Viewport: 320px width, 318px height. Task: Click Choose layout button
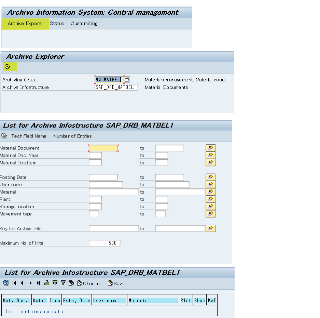pyautogui.click(x=88, y=283)
